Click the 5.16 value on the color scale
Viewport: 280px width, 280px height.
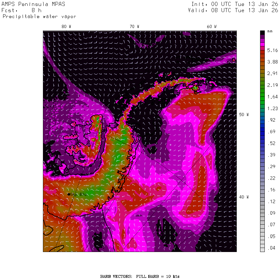[x=272, y=50]
